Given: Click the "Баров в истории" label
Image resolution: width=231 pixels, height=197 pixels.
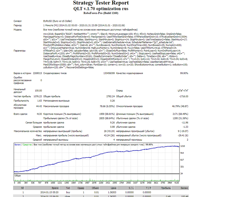Looking at the screenshot, I should click(22, 73).
